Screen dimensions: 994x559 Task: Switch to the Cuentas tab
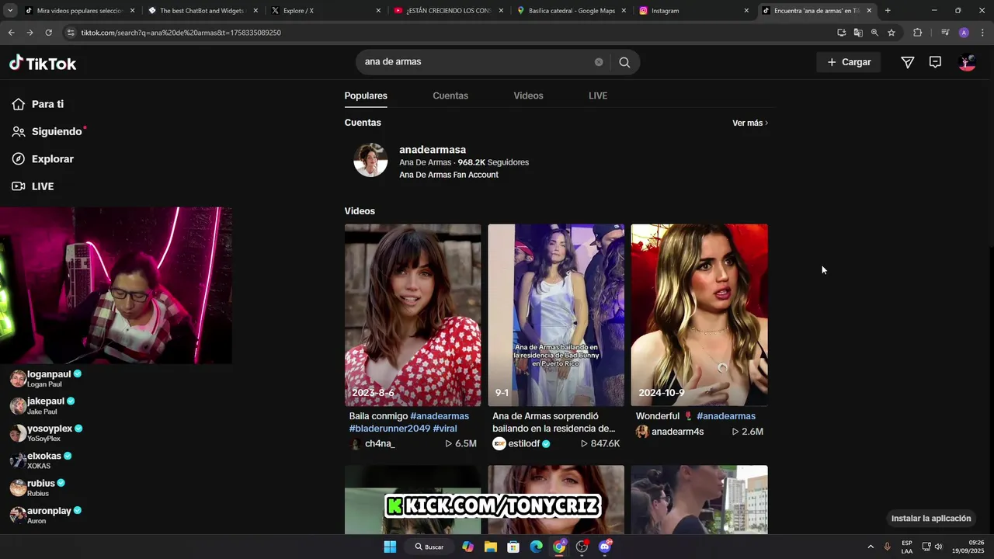[450, 95]
